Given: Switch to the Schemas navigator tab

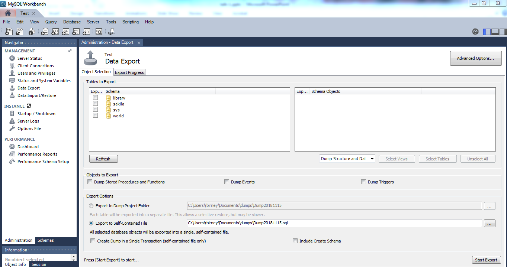Looking at the screenshot, I should tap(46, 240).
